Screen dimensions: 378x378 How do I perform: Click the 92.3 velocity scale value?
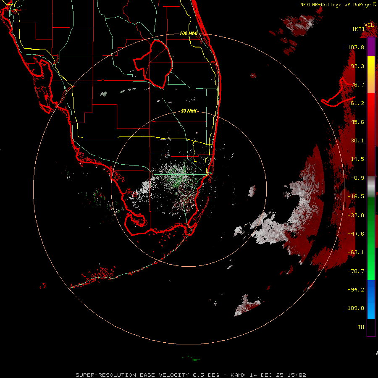point(357,66)
